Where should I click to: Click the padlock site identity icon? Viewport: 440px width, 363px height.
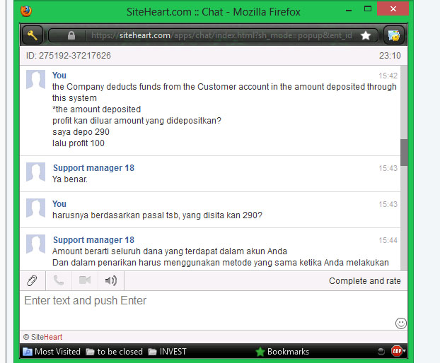pyautogui.click(x=71, y=35)
